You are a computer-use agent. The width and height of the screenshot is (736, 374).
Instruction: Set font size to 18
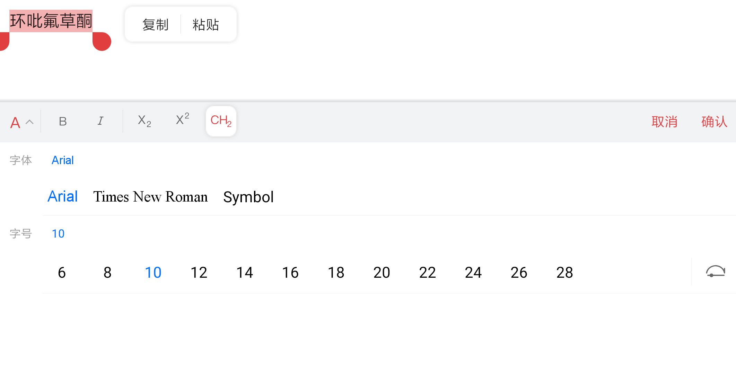click(336, 273)
